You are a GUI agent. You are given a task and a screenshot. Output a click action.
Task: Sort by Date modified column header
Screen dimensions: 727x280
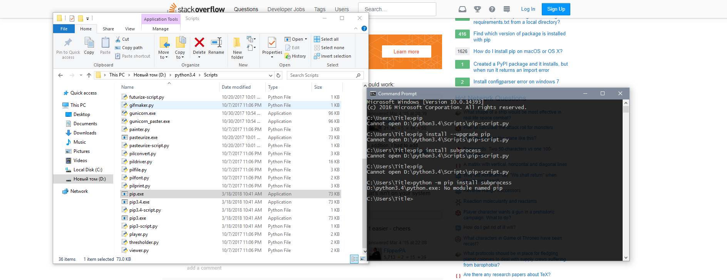pyautogui.click(x=242, y=87)
